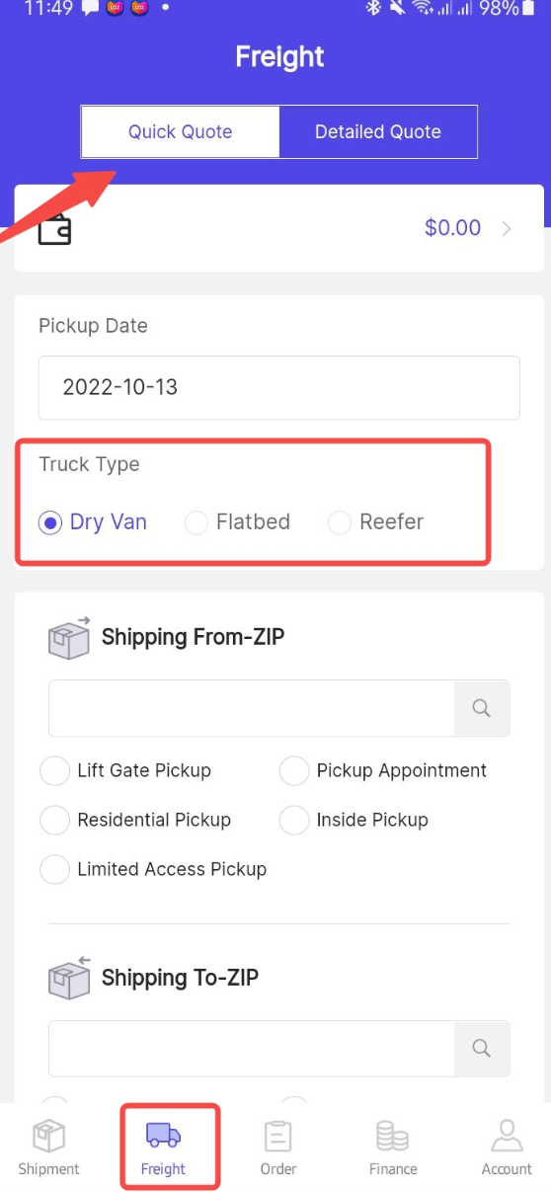The height and width of the screenshot is (1192, 551).
Task: Search the Shipping To-ZIP magnifier icon
Action: pyautogui.click(x=482, y=1049)
